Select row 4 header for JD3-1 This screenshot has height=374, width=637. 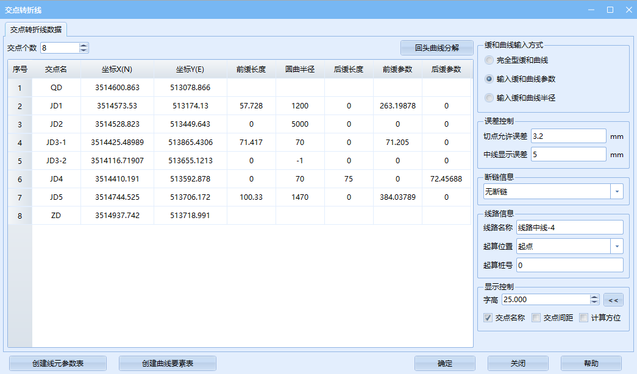tap(20, 143)
